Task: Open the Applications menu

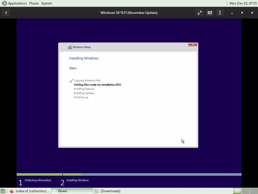Action: [17, 3]
